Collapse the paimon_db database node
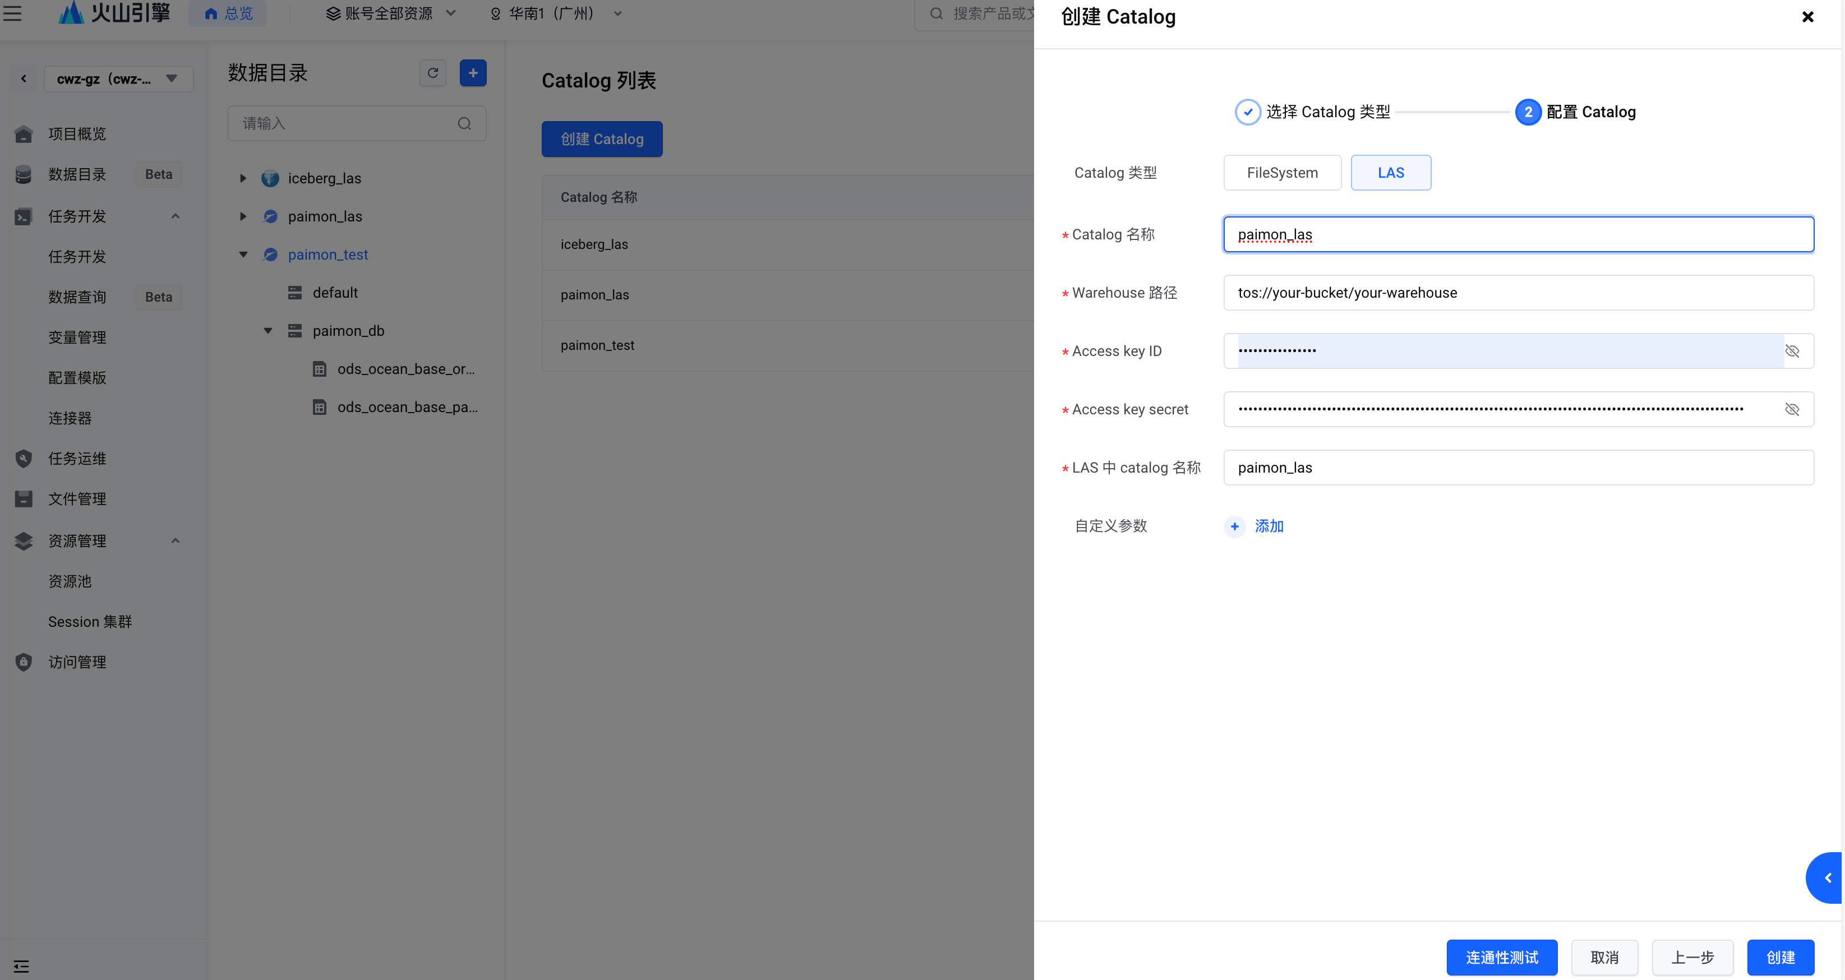Screen dimensions: 1845x980 tap(268, 331)
